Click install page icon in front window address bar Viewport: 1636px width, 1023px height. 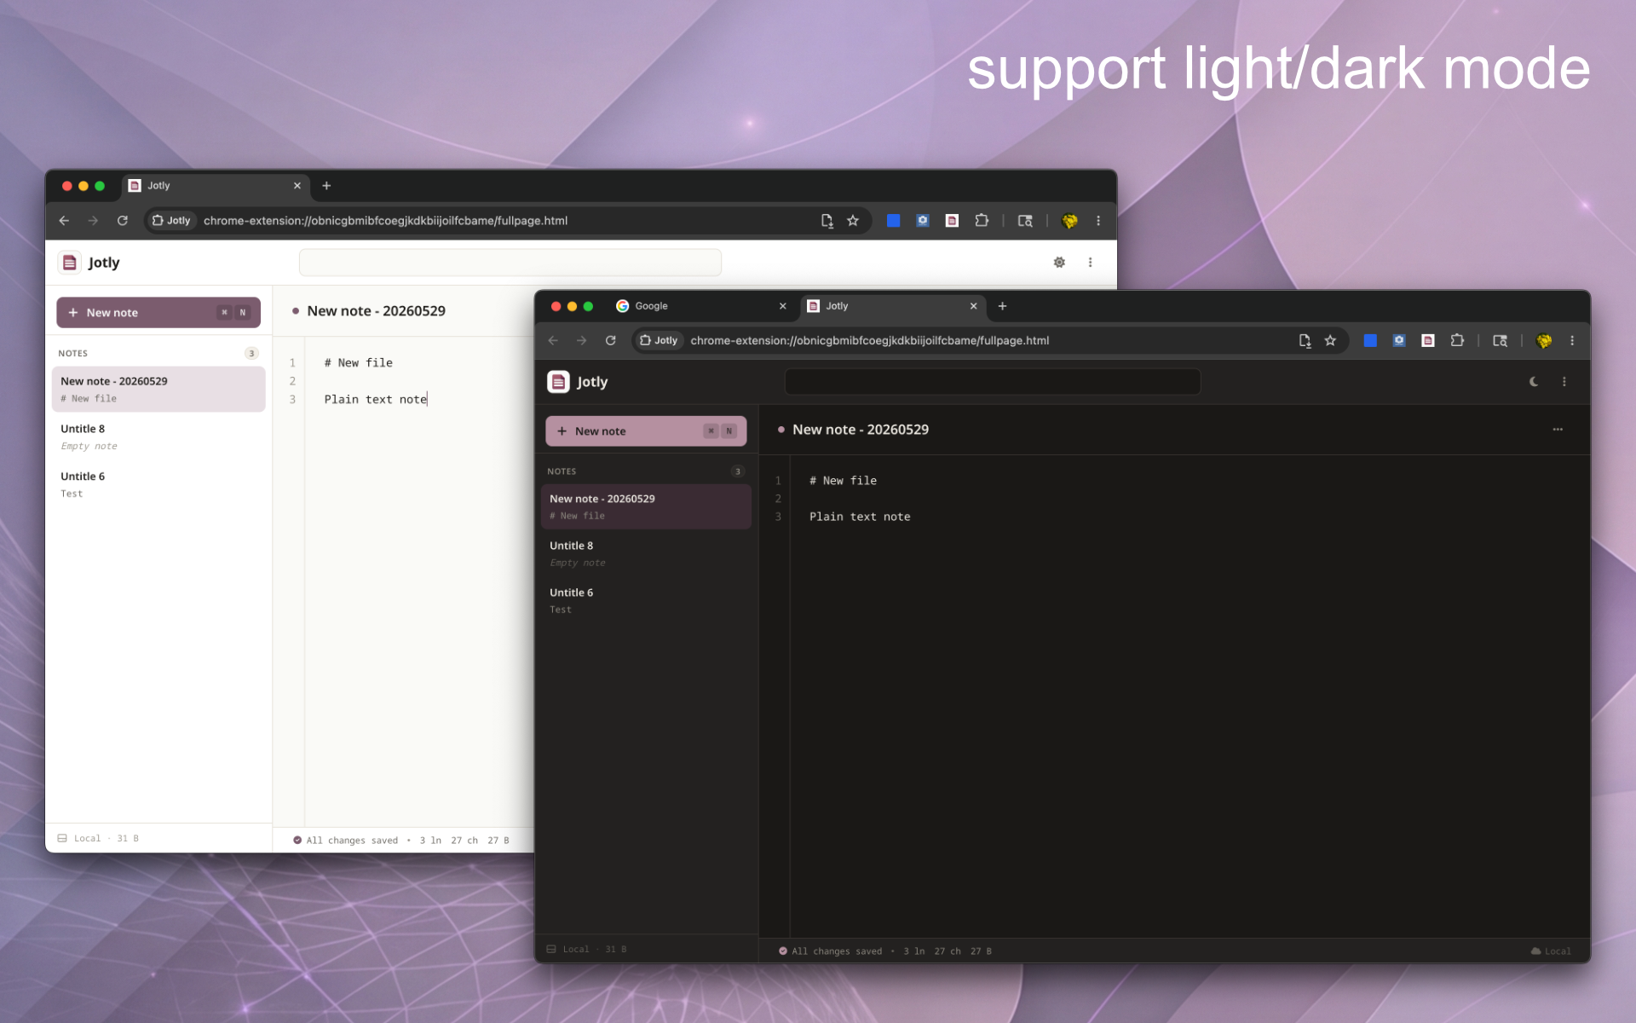pyautogui.click(x=1305, y=341)
